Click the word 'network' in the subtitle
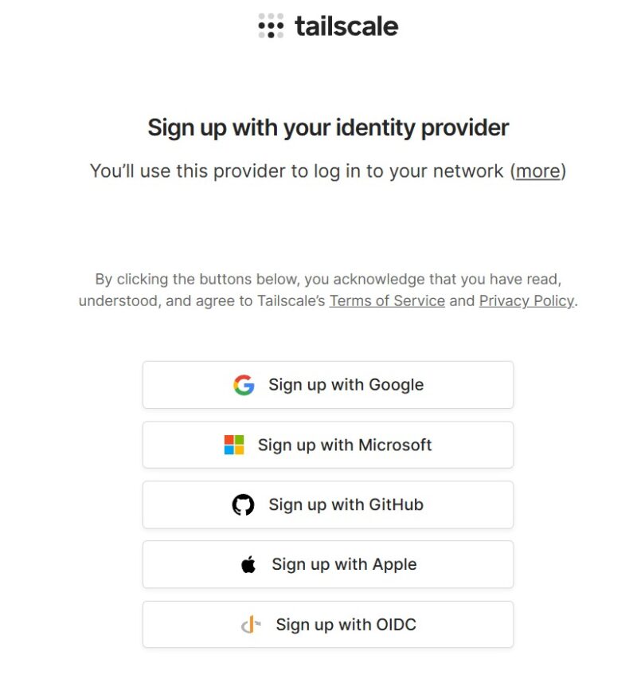637x679 pixels. (x=468, y=171)
